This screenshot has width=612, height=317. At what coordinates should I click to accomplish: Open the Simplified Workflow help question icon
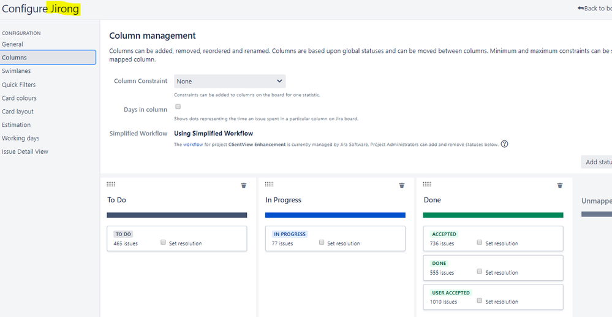[504, 144]
